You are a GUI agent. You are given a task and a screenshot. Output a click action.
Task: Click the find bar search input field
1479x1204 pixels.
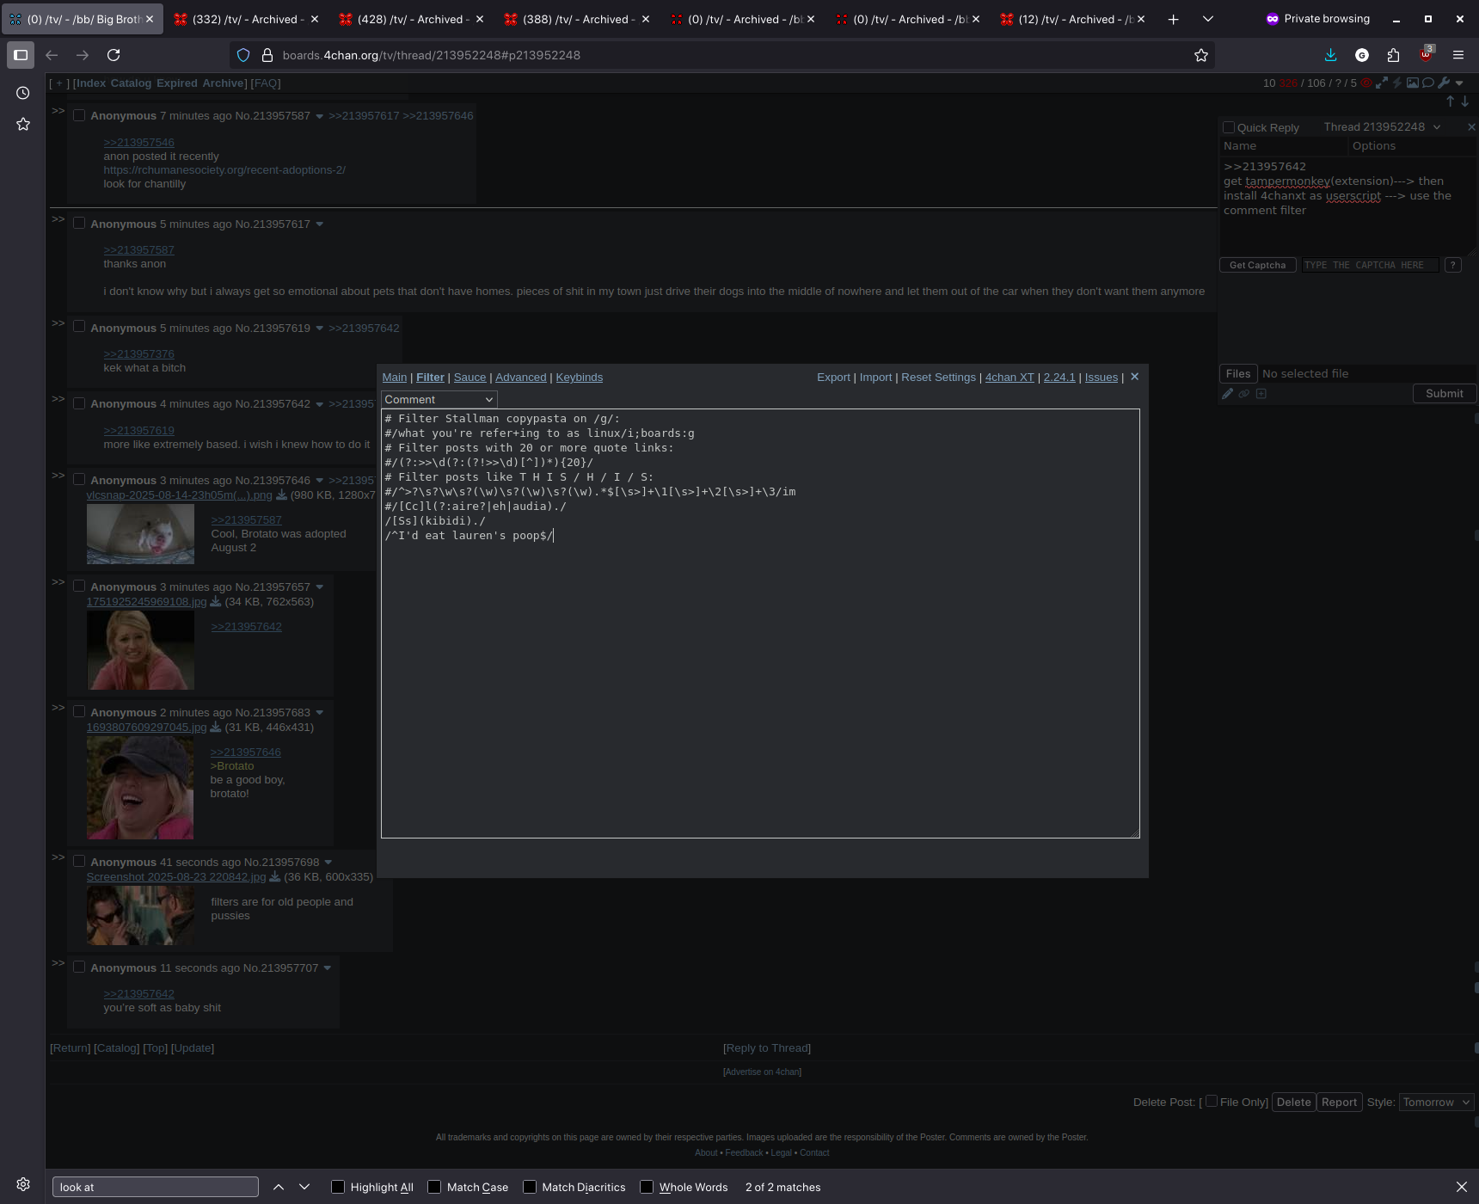pos(156,1187)
